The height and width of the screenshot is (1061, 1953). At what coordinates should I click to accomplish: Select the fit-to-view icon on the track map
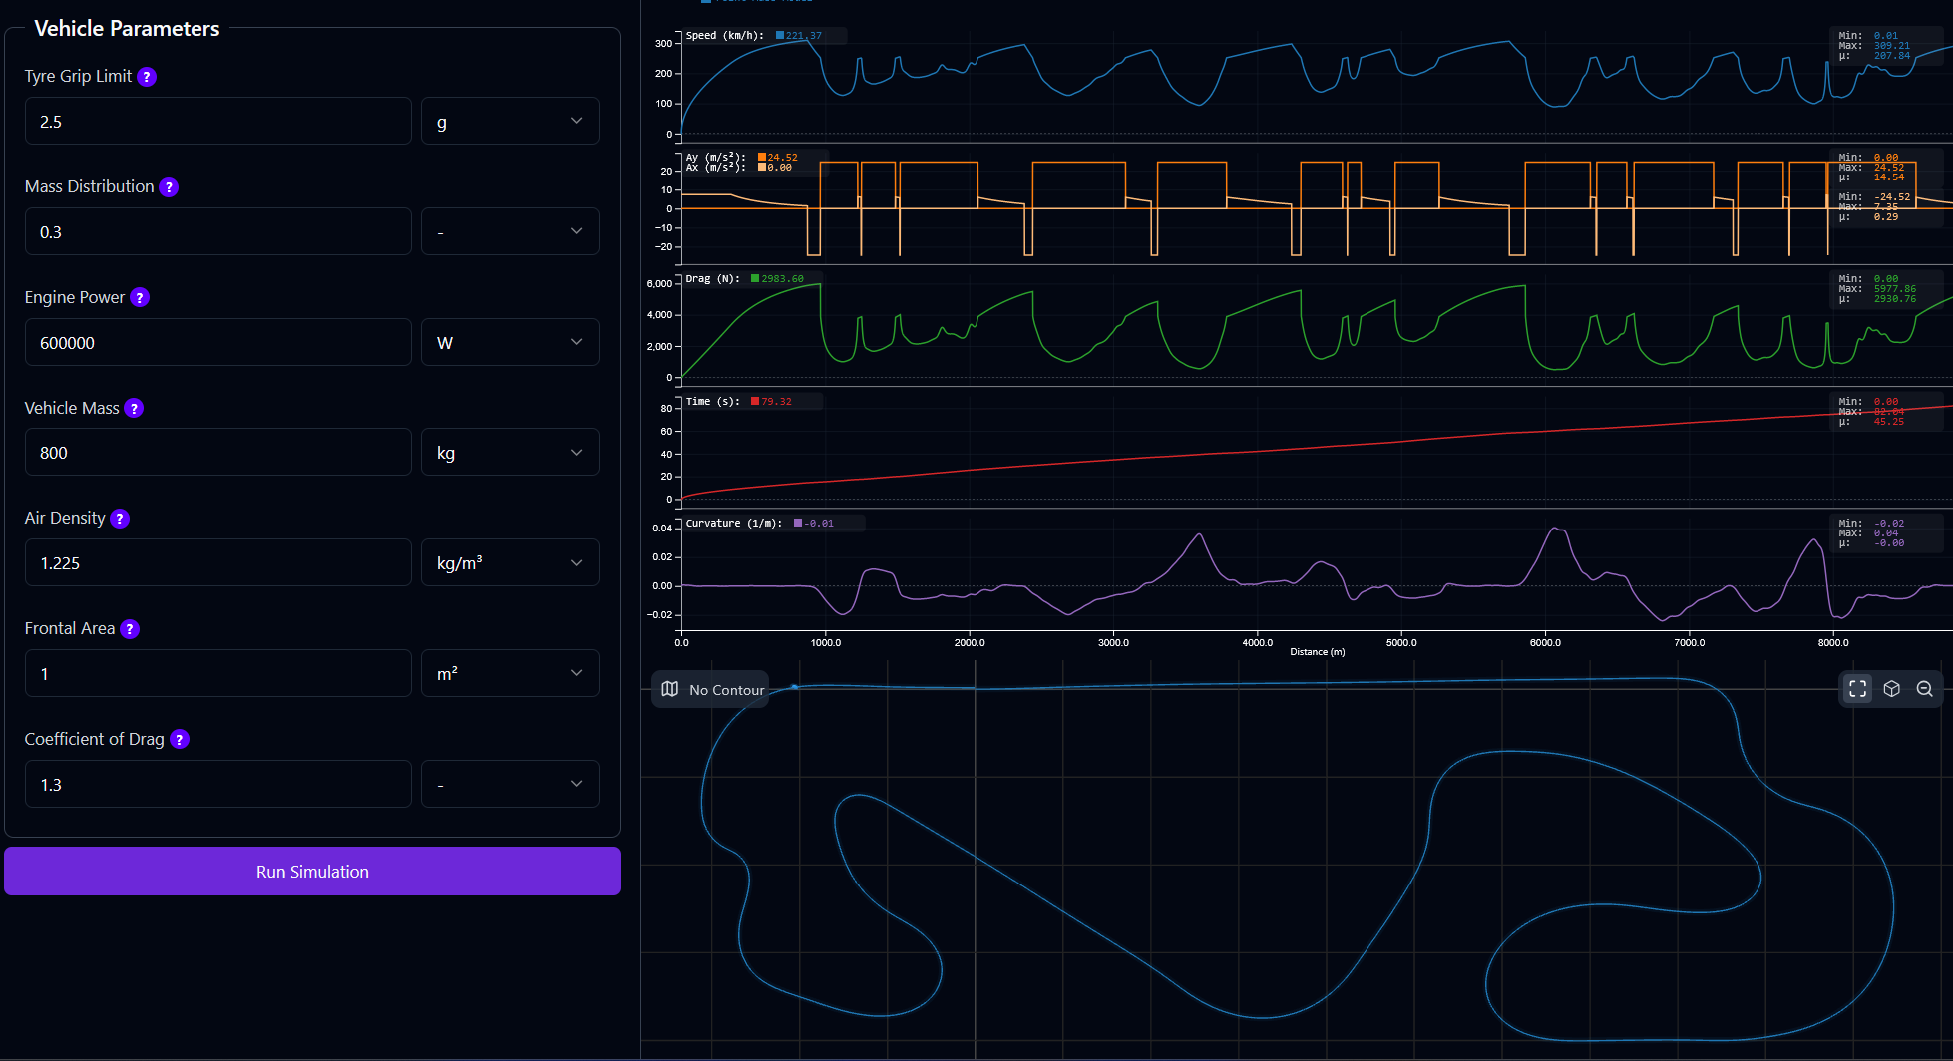1856,688
